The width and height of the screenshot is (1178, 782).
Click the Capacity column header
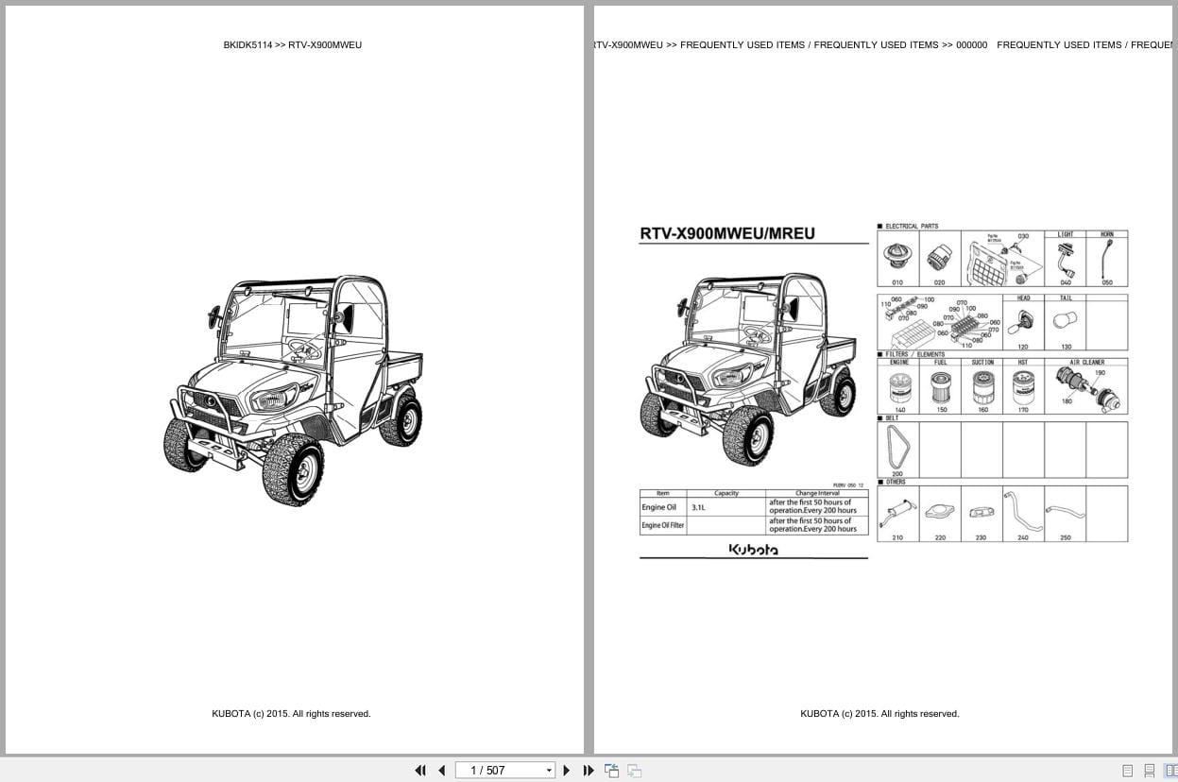[726, 493]
